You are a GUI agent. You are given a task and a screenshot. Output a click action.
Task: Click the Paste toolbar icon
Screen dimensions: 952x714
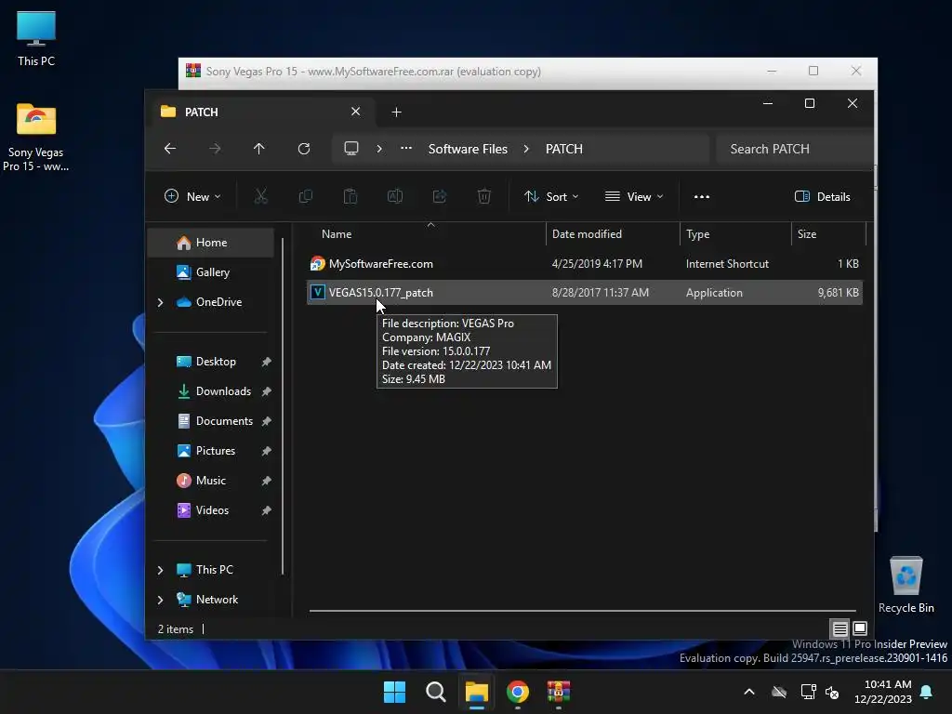[350, 196]
